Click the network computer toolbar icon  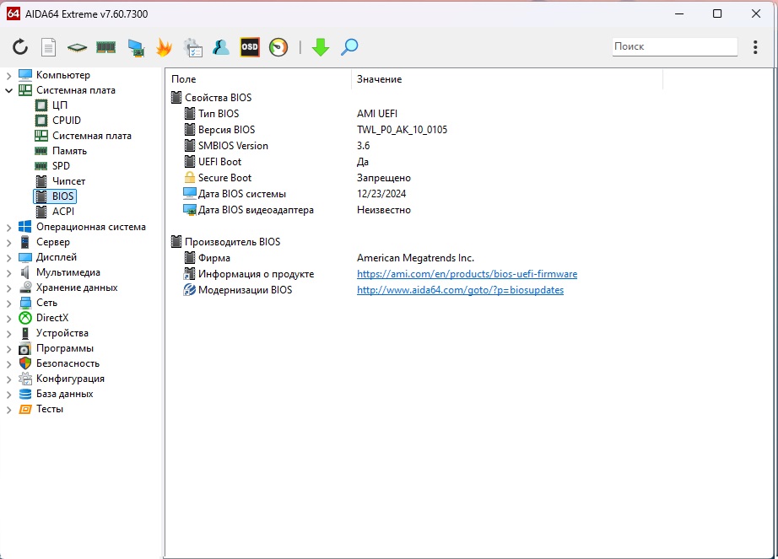(x=136, y=47)
